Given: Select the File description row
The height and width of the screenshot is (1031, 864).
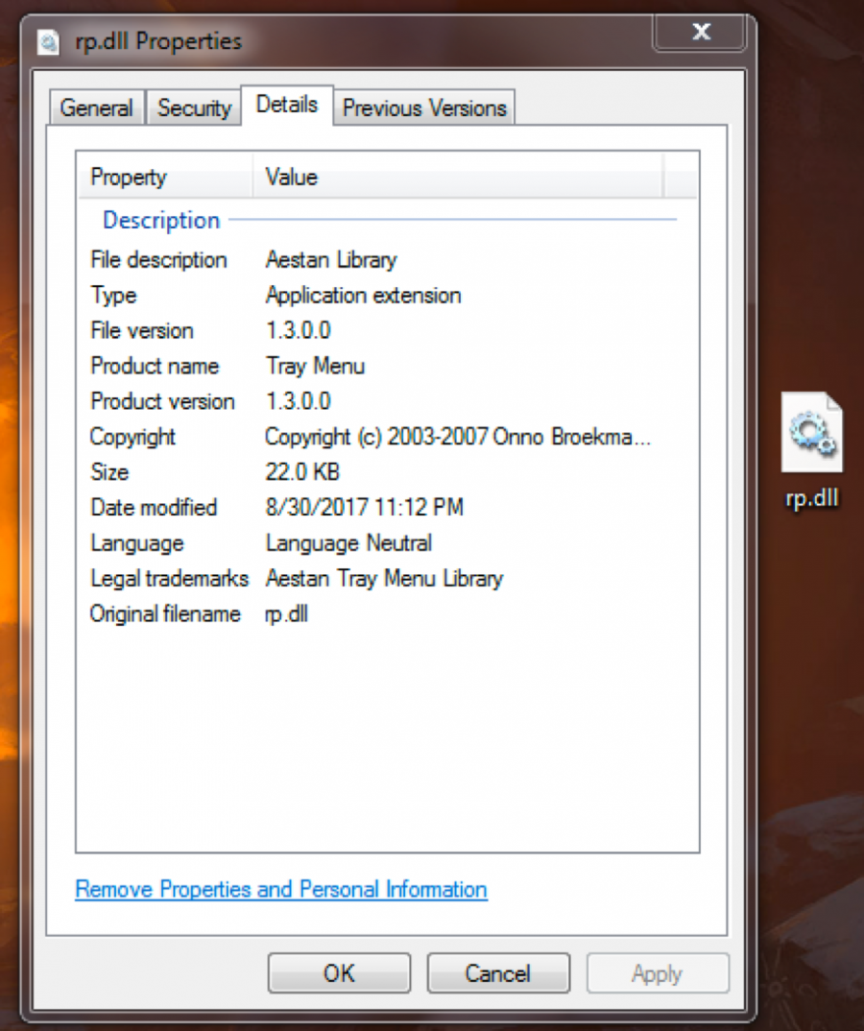Looking at the screenshot, I should (158, 260).
